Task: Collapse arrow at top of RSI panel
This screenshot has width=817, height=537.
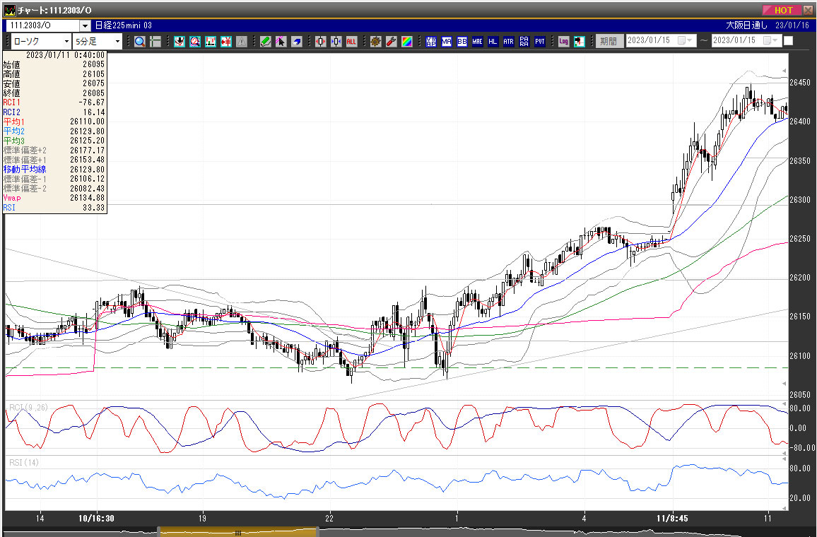Action: (784, 459)
